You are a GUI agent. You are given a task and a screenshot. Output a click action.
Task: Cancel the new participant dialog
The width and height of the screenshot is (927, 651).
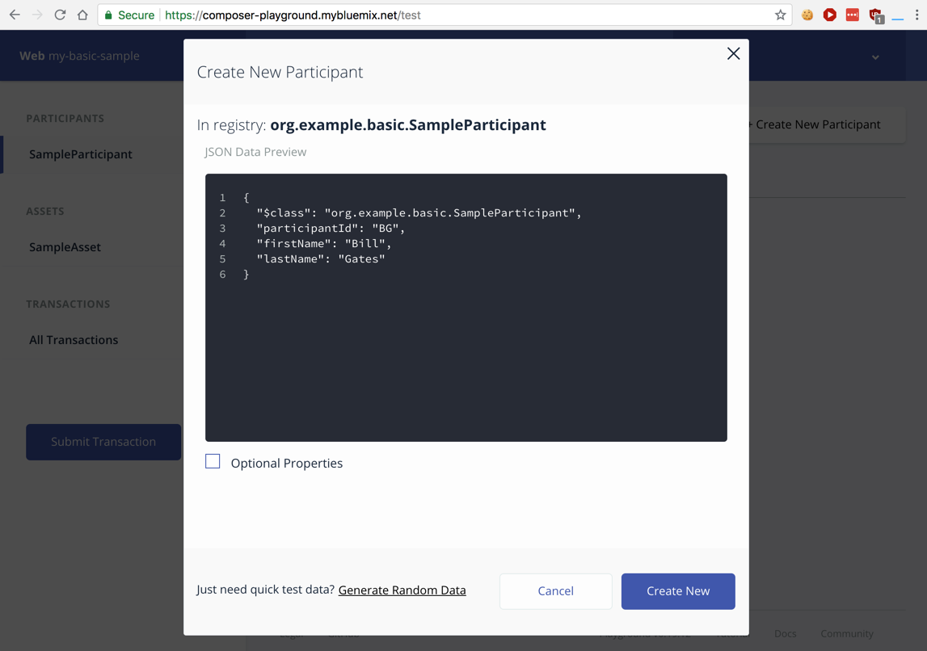(x=555, y=591)
